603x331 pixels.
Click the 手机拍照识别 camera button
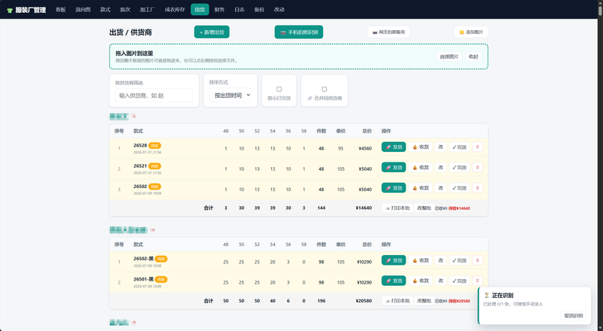(x=298, y=32)
